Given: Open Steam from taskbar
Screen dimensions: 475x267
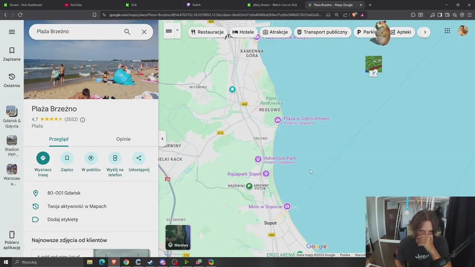Looking at the screenshot, I should click(150, 262).
